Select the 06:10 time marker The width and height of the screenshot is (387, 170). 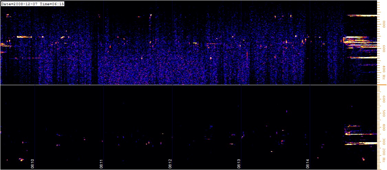coord(33,163)
